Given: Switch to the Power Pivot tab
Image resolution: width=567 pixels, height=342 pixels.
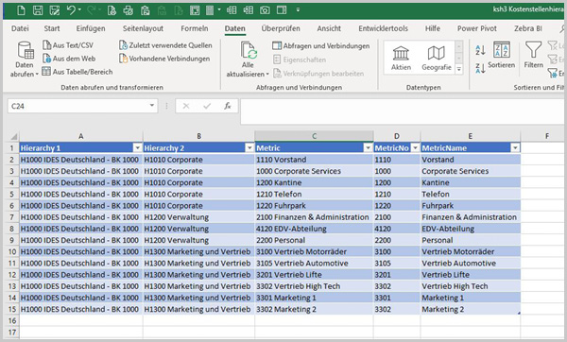Looking at the screenshot, I should pyautogui.click(x=477, y=28).
